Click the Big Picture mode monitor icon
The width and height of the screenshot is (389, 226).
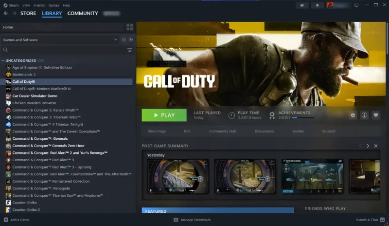click(x=356, y=5)
